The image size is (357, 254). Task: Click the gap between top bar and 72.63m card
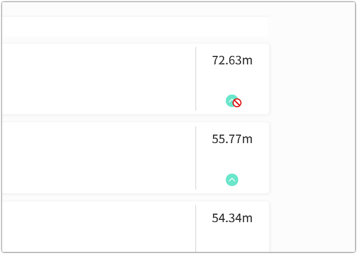(134, 40)
